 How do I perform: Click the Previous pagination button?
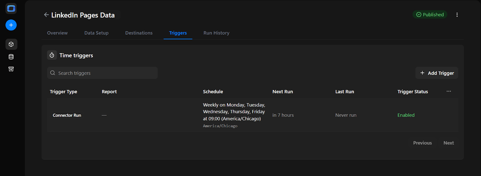[x=423, y=143]
